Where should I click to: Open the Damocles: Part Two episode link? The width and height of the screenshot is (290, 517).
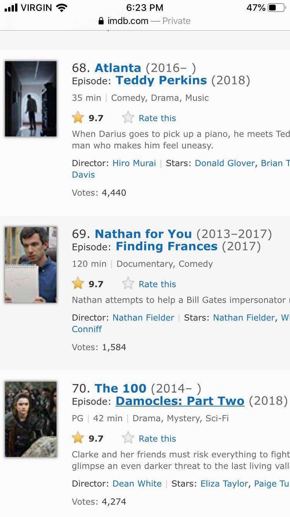click(x=180, y=401)
